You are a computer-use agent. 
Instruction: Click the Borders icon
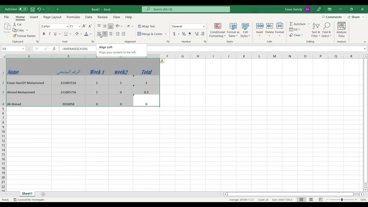(66, 34)
